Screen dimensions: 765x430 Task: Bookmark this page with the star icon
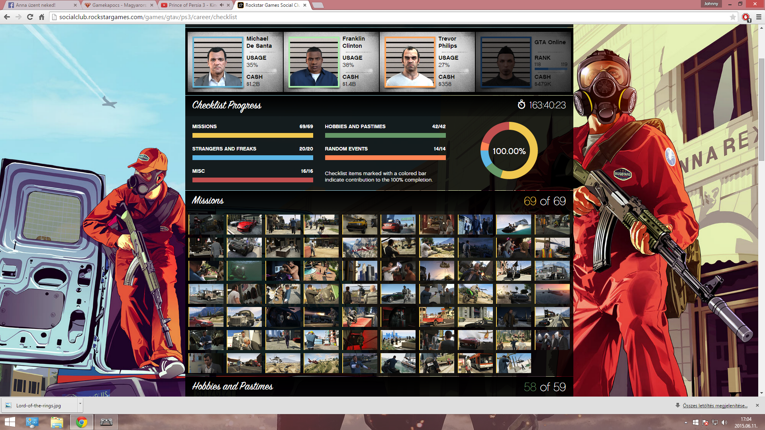(732, 17)
